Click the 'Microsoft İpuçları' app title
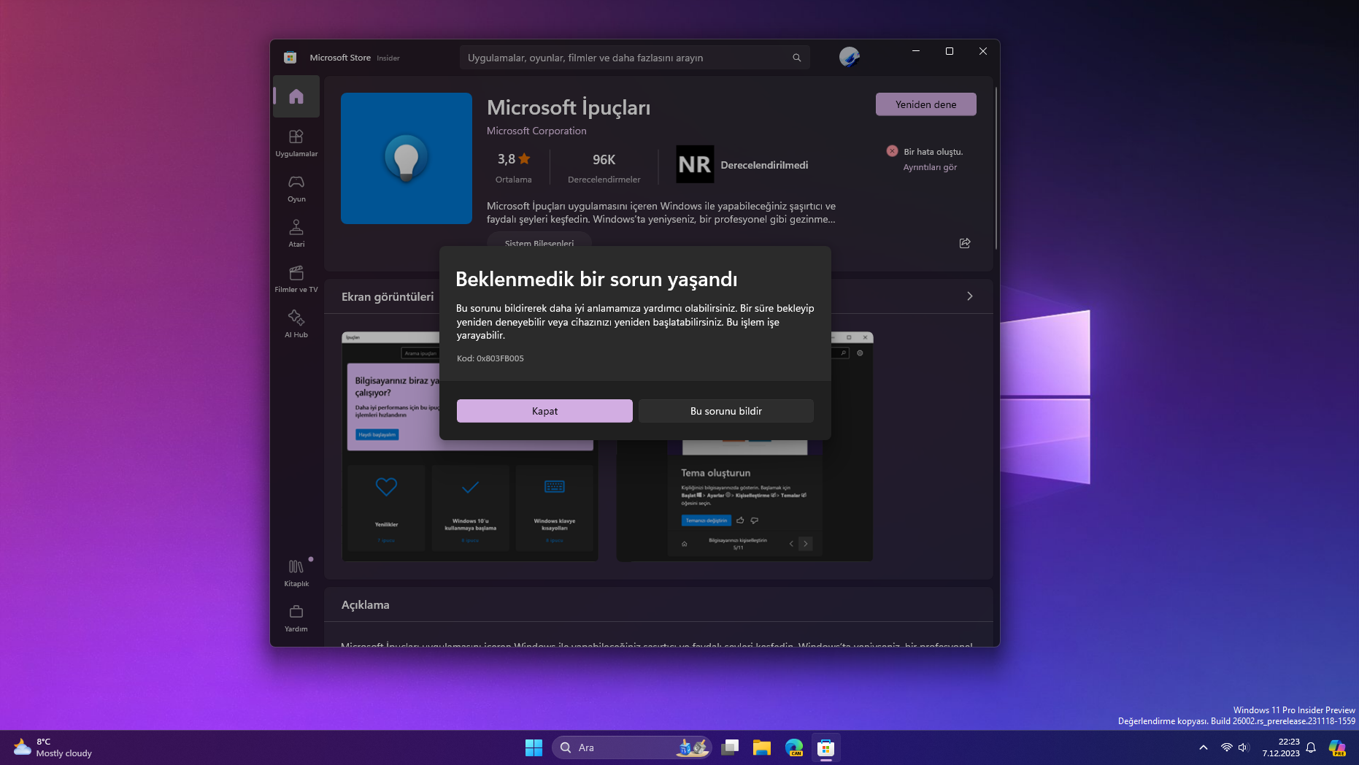Image resolution: width=1359 pixels, height=765 pixels. tap(569, 107)
